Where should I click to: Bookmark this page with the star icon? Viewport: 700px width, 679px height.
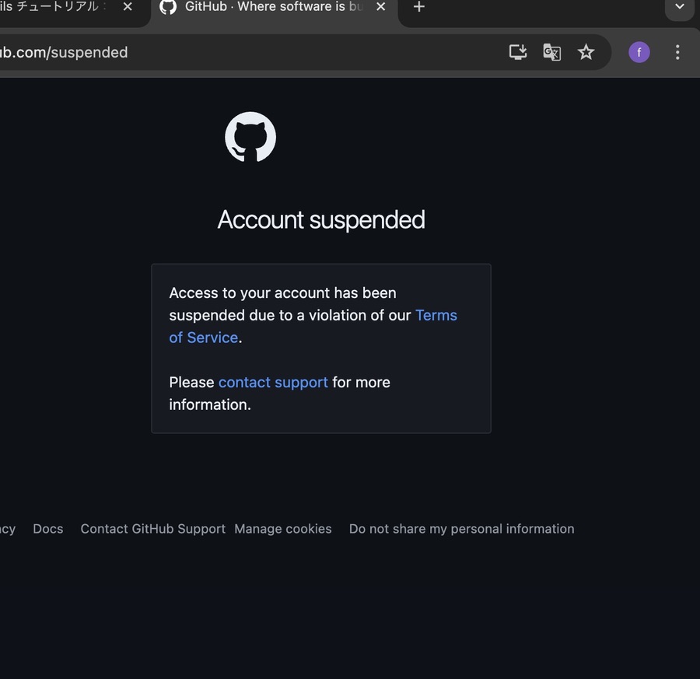click(x=586, y=52)
